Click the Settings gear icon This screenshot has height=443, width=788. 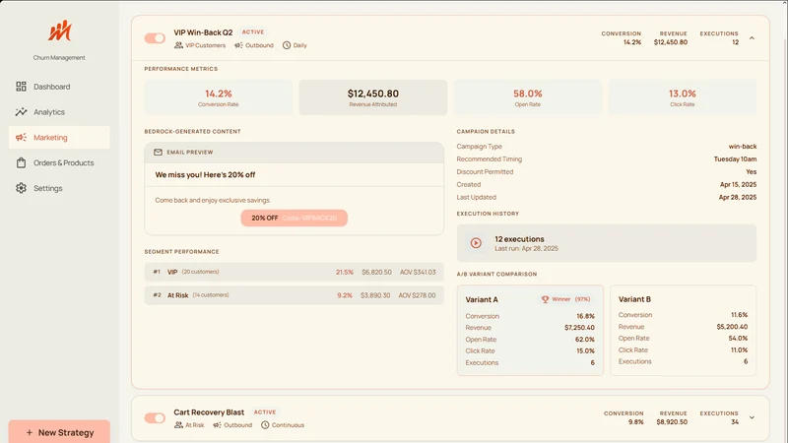coord(21,188)
